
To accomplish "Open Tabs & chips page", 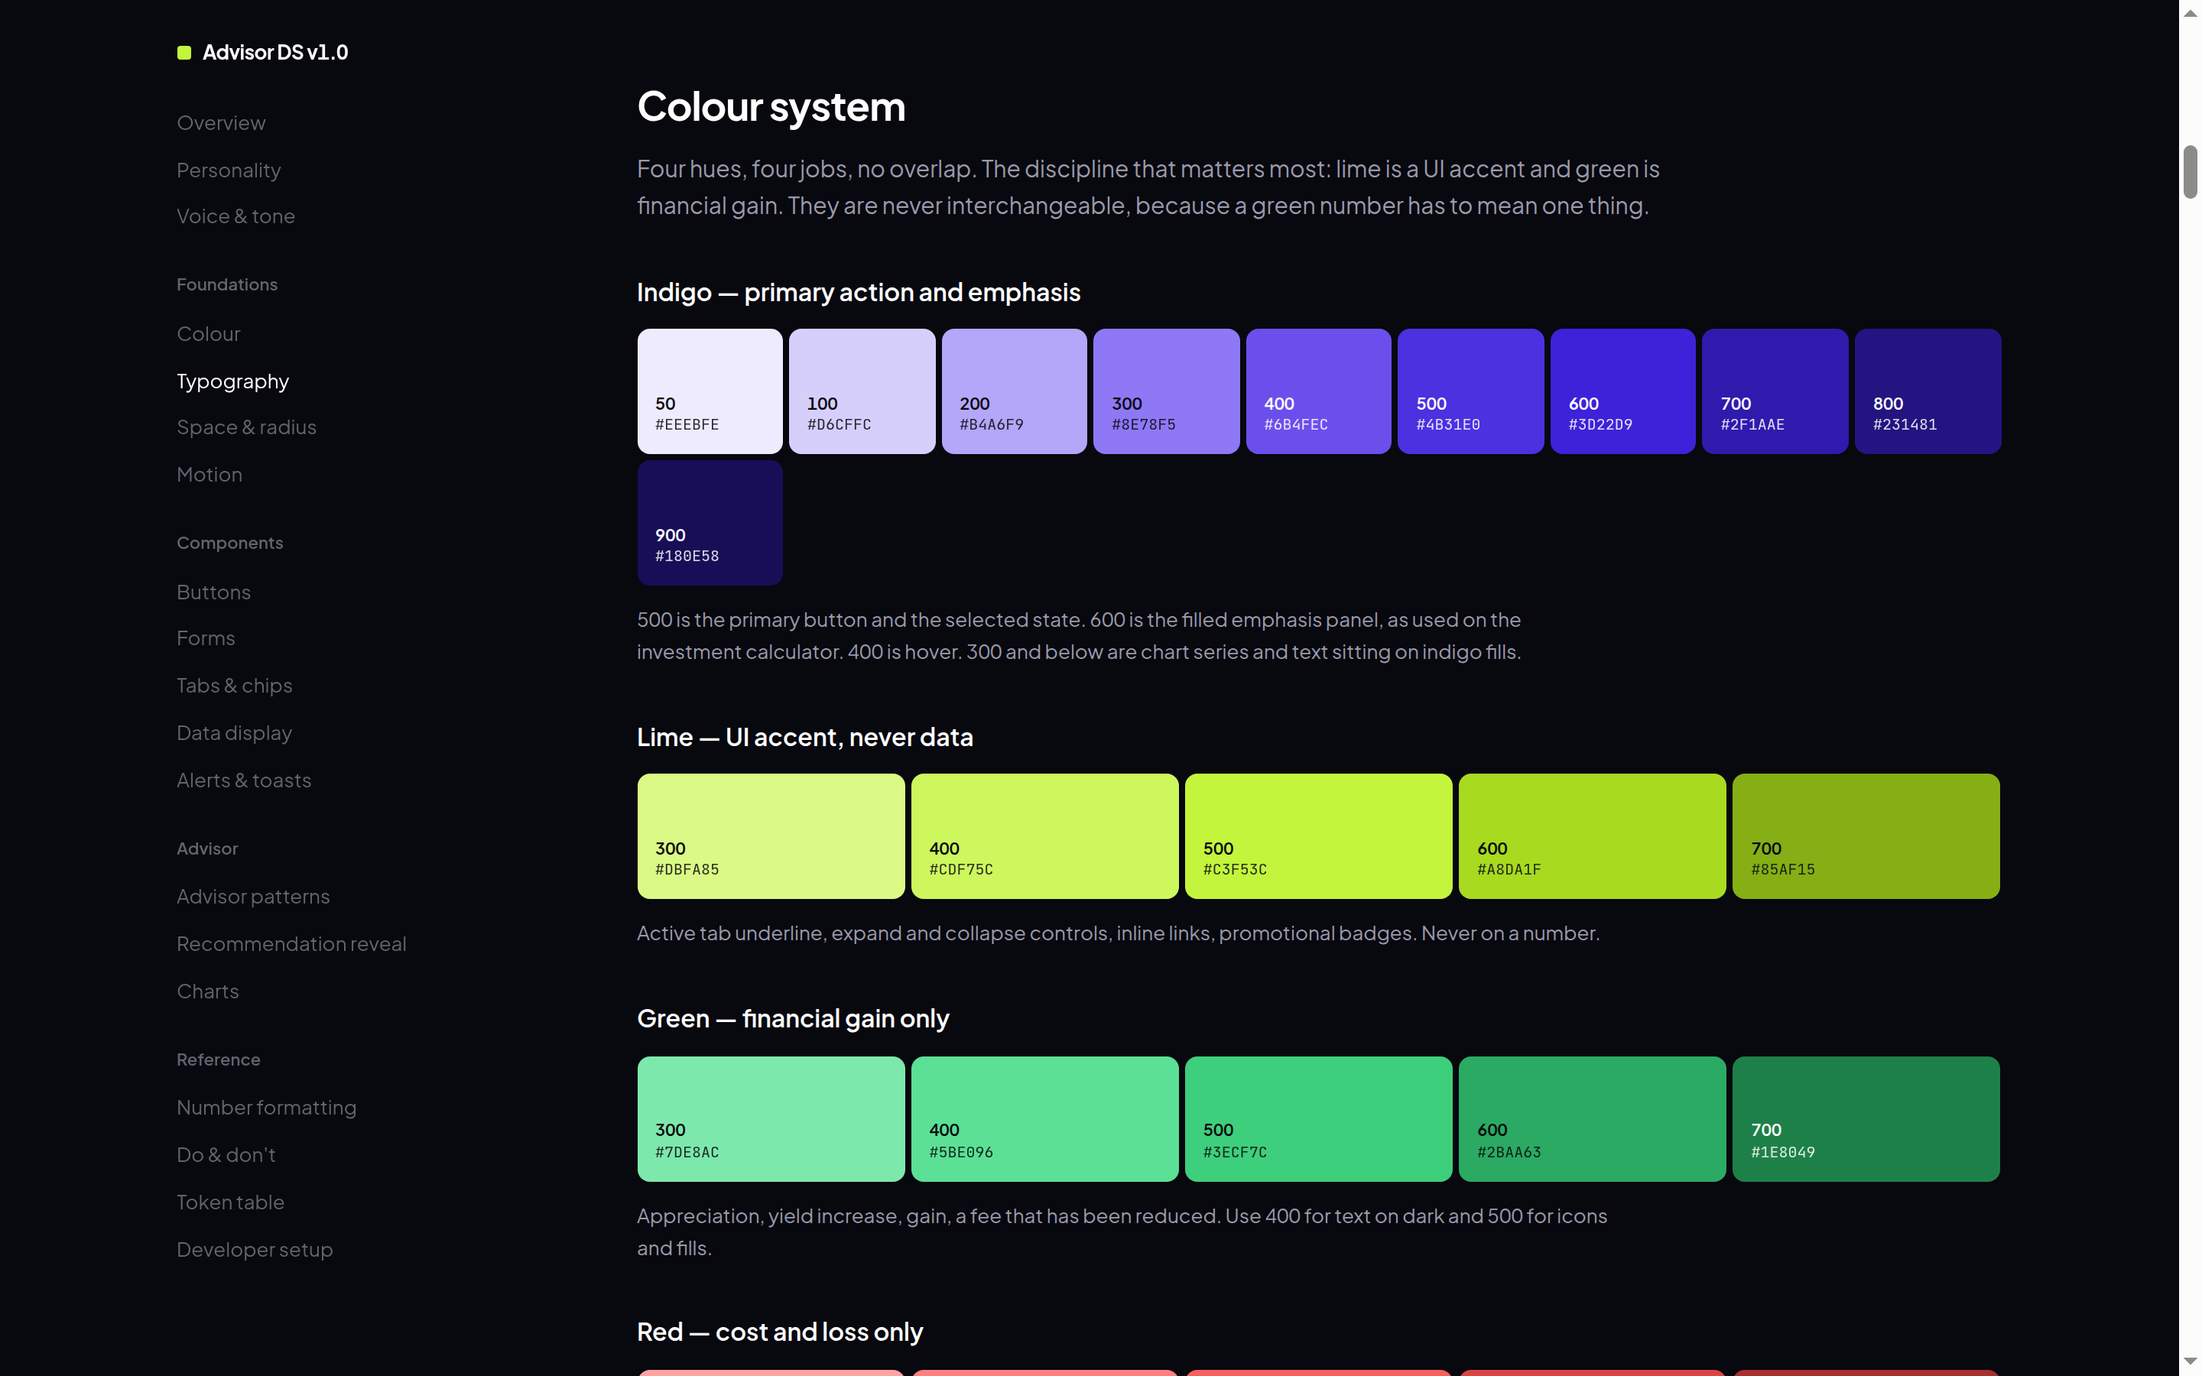I will (235, 685).
